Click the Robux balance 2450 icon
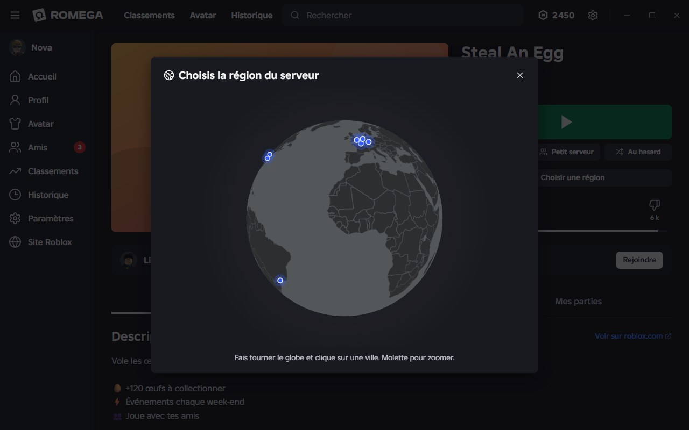Screen dimensions: 689x430 coord(543,16)
